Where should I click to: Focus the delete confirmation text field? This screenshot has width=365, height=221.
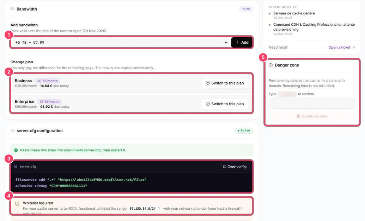point(312,103)
